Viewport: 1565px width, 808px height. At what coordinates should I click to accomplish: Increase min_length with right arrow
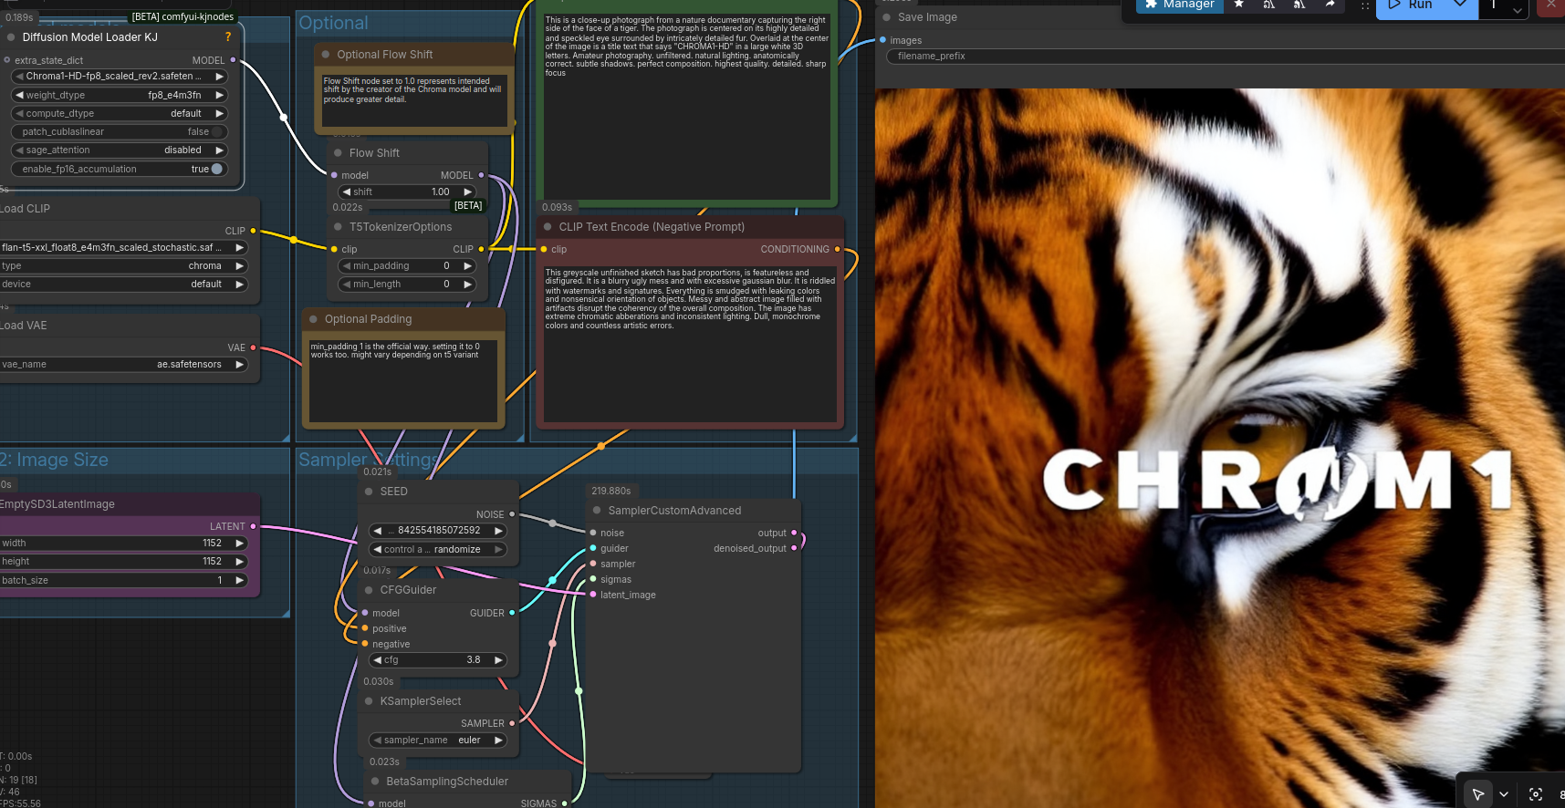click(468, 284)
